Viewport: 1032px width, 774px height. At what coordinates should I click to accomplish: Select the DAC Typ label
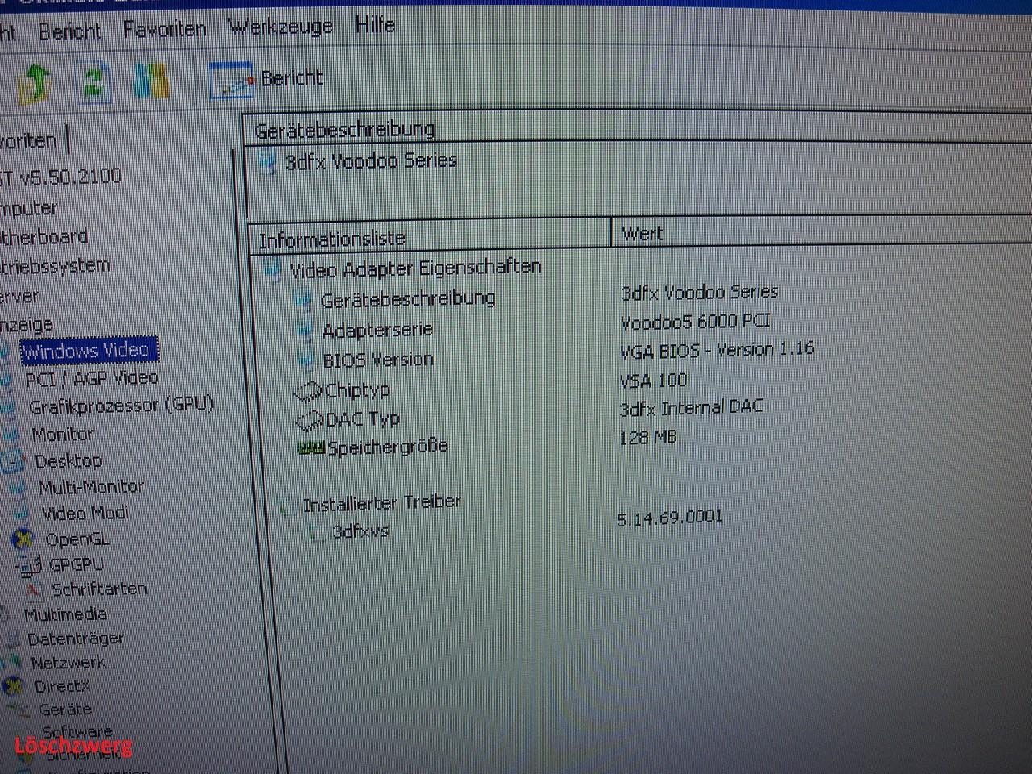[x=363, y=419]
